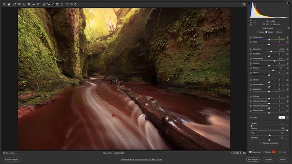Click the white Color swatch
The image size is (292, 164).
click(282, 118)
